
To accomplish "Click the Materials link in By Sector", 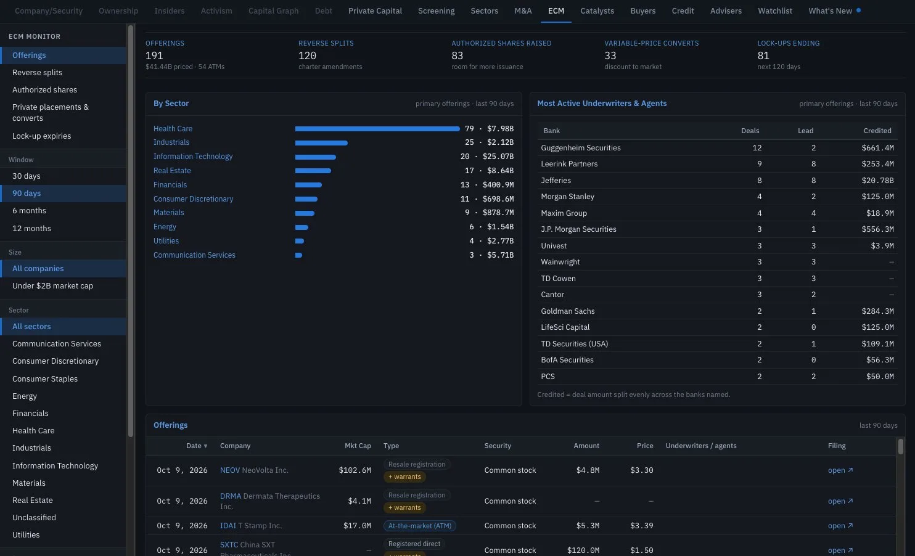I will coord(168,213).
